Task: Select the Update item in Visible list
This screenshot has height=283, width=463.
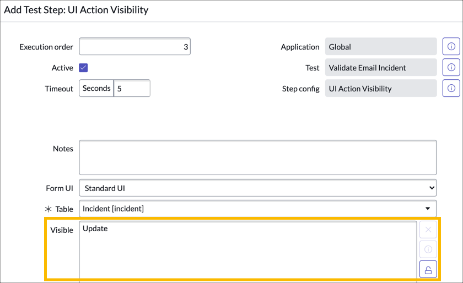Action: [95, 228]
